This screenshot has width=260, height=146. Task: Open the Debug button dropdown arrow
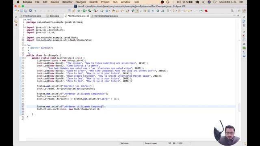[81, 11]
